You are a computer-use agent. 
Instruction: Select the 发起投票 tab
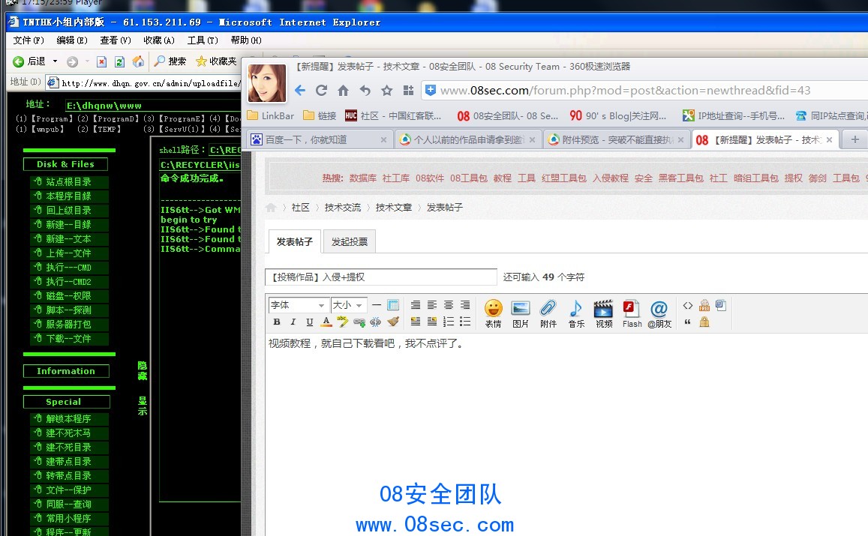[350, 241]
